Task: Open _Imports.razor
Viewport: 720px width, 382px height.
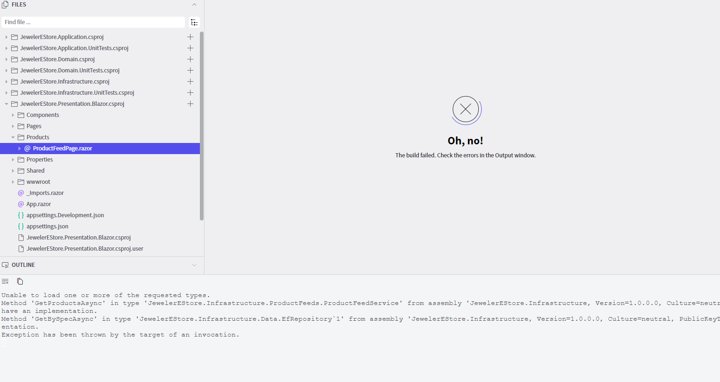Action: click(x=45, y=193)
